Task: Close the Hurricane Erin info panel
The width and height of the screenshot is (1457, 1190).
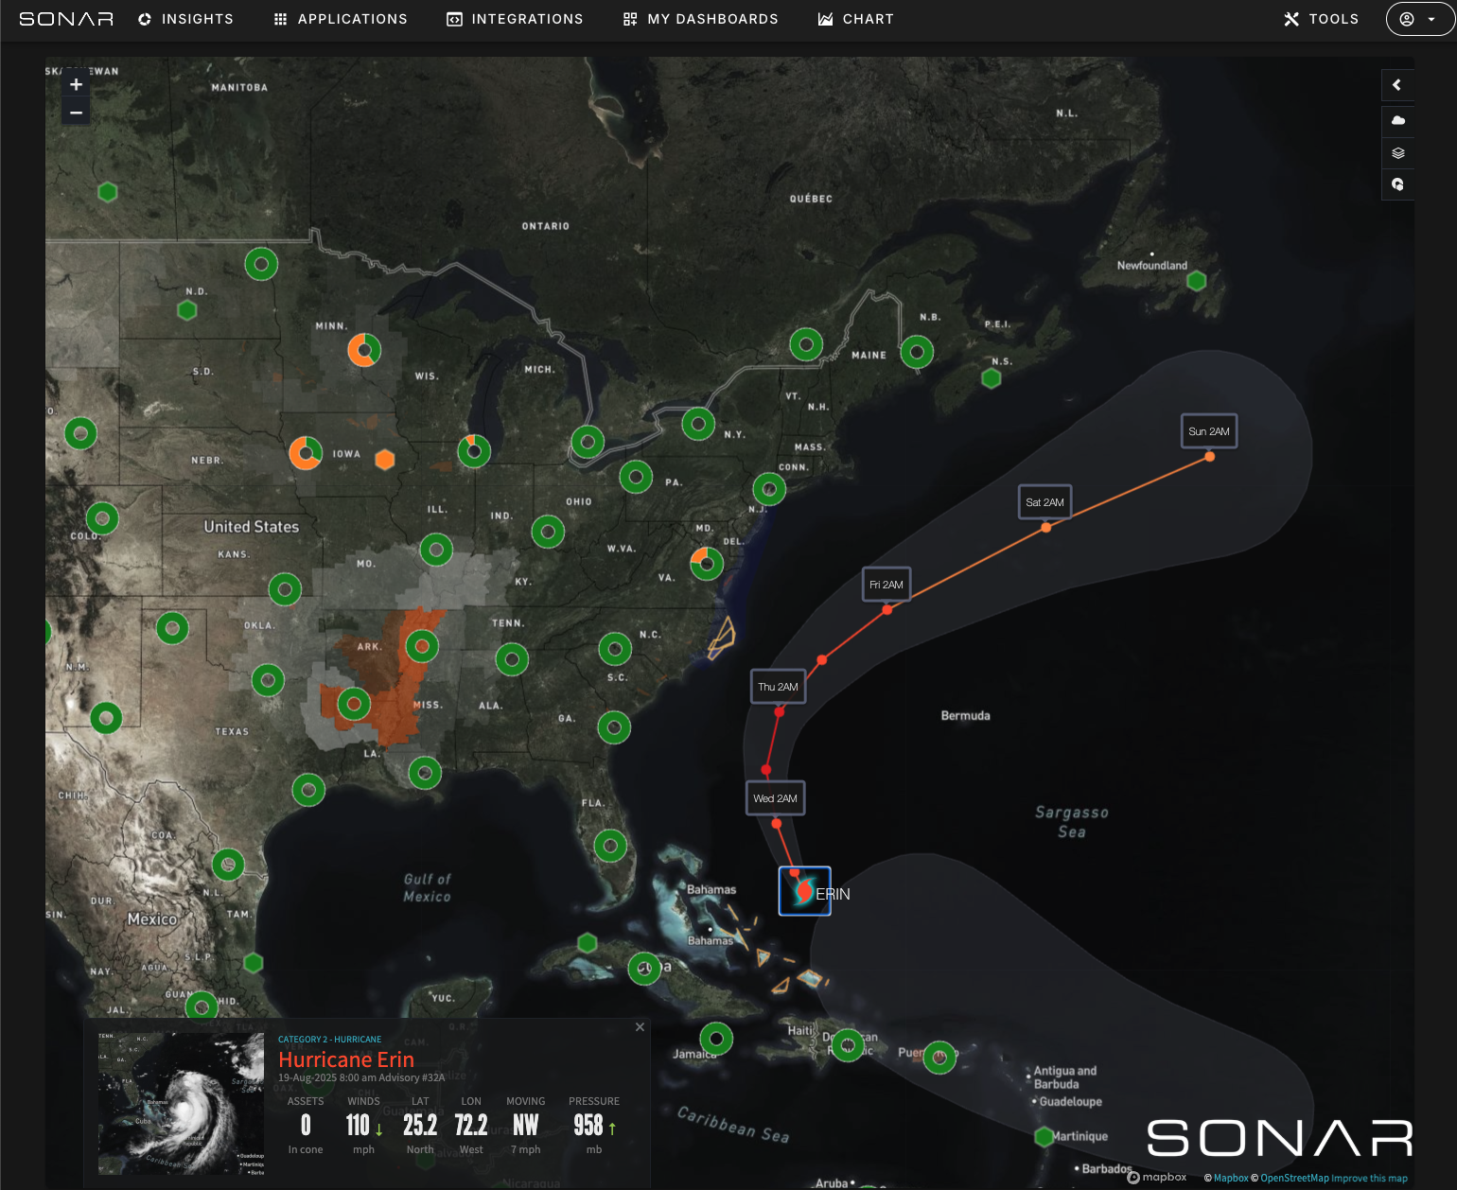Action: coord(640,1027)
